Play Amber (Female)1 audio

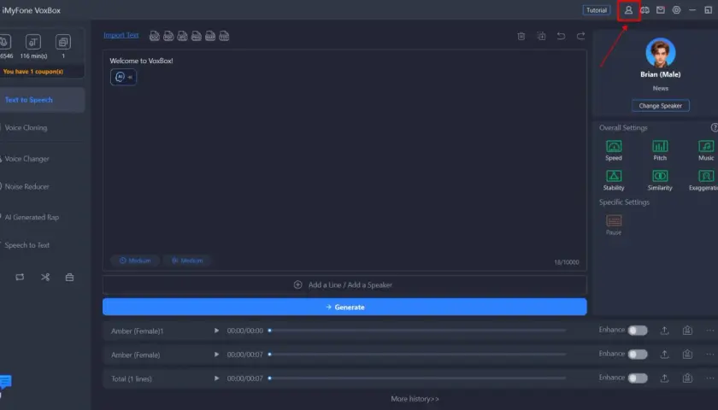pyautogui.click(x=216, y=331)
